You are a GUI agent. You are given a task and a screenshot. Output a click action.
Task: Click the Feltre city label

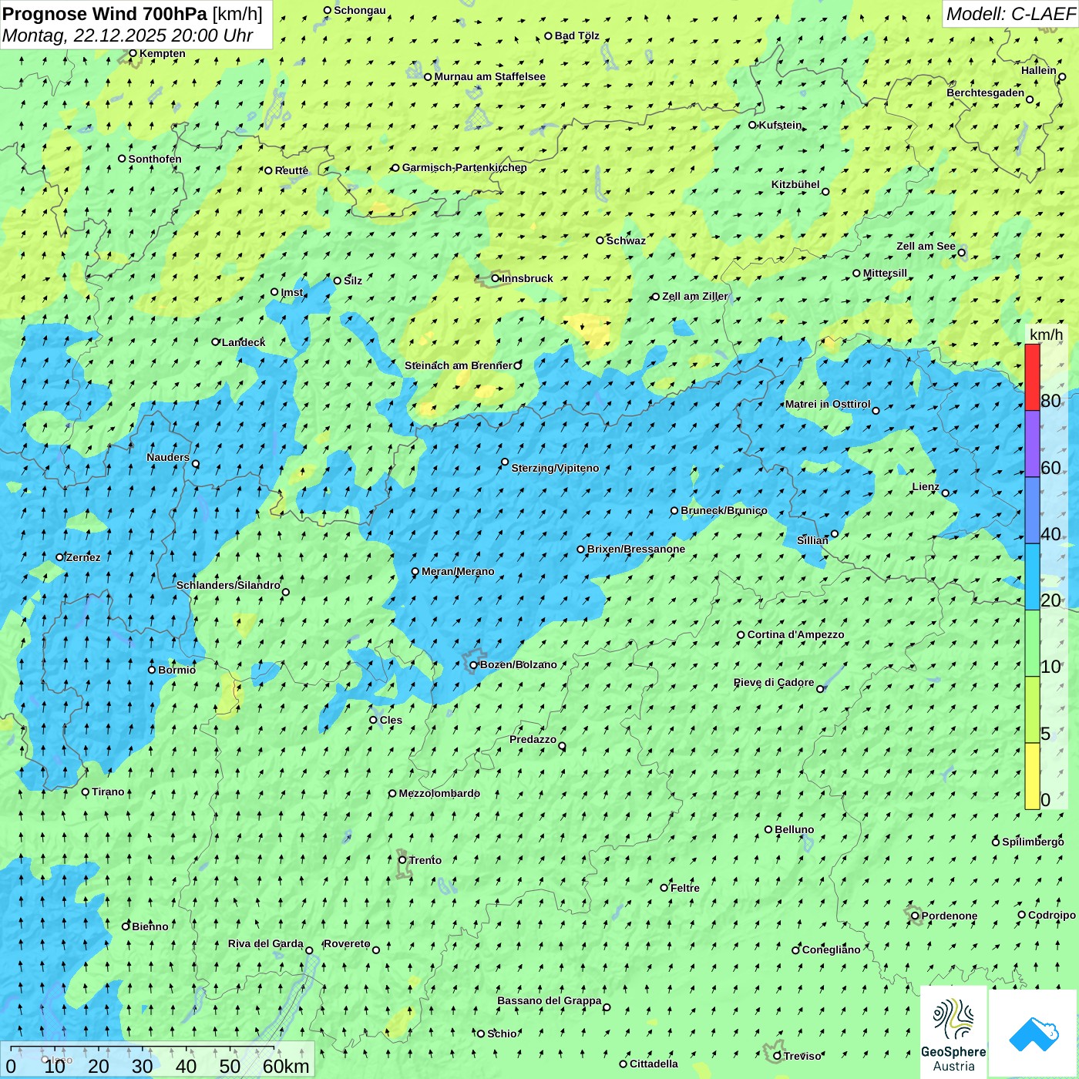684,888
